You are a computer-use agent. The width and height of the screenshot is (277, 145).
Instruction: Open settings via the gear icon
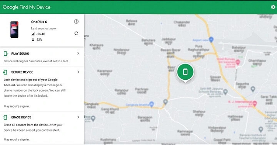tap(273, 7)
